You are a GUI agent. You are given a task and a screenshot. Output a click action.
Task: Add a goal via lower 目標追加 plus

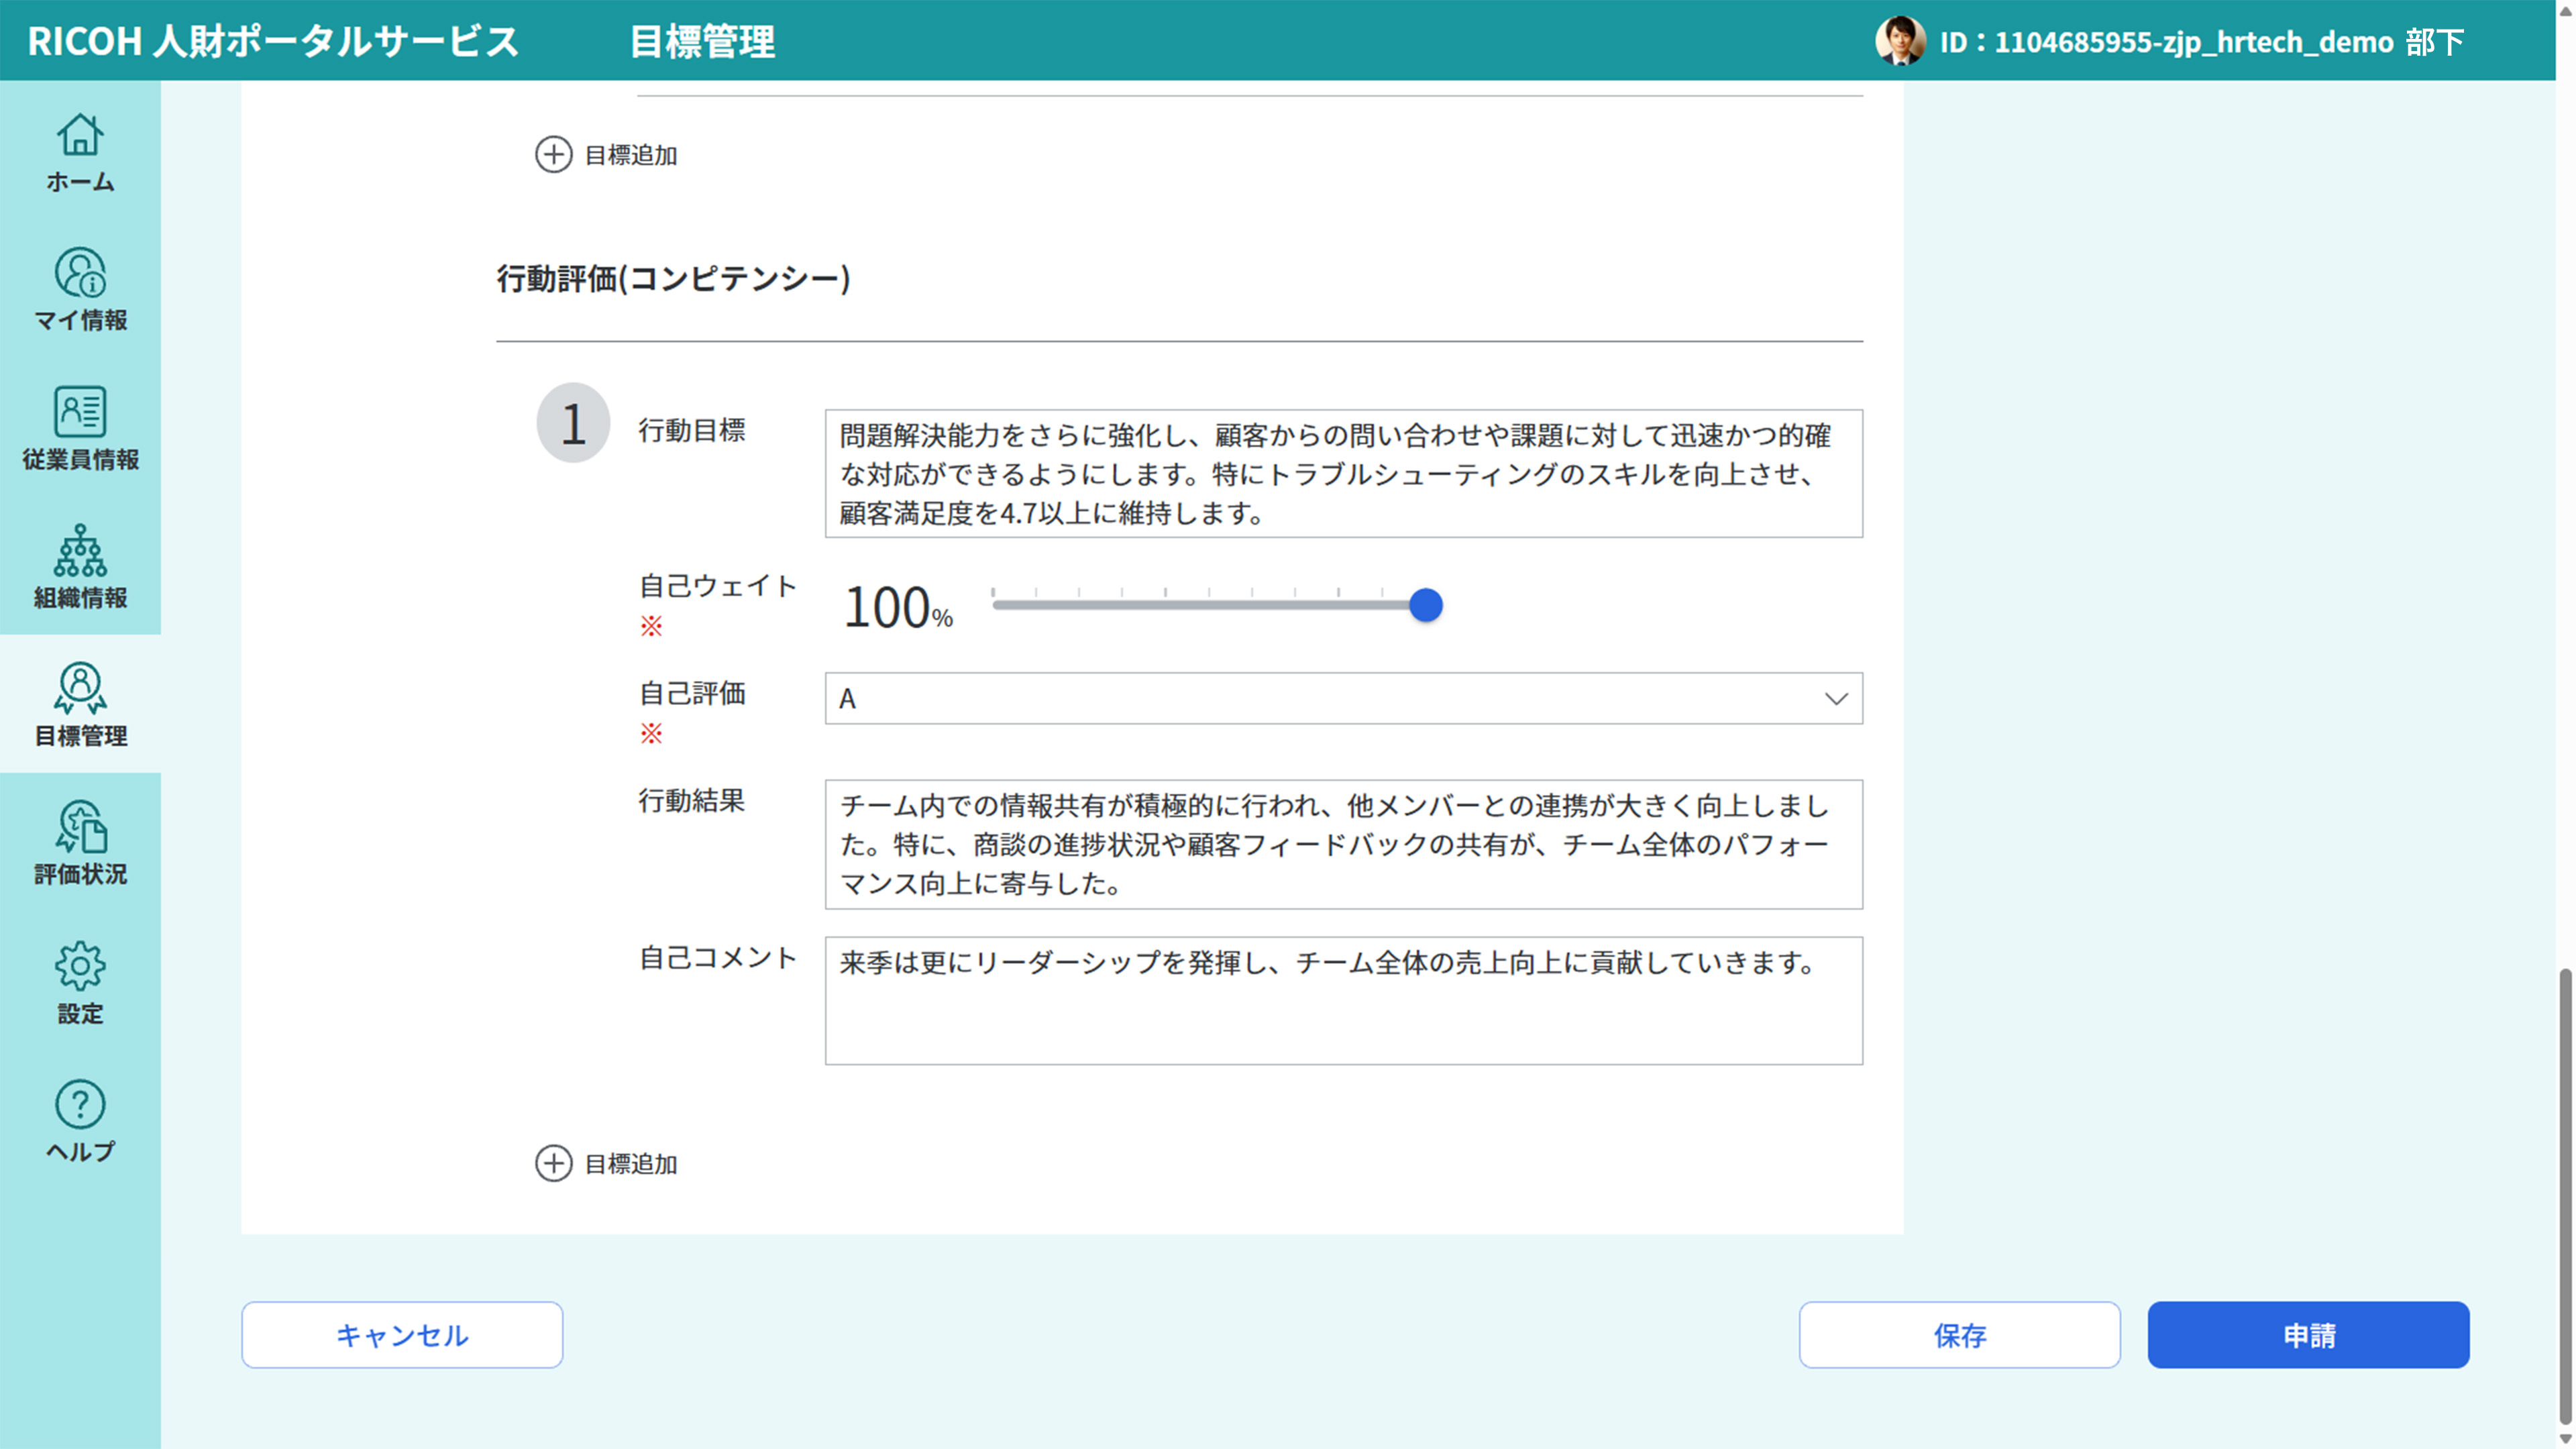[x=553, y=1163]
